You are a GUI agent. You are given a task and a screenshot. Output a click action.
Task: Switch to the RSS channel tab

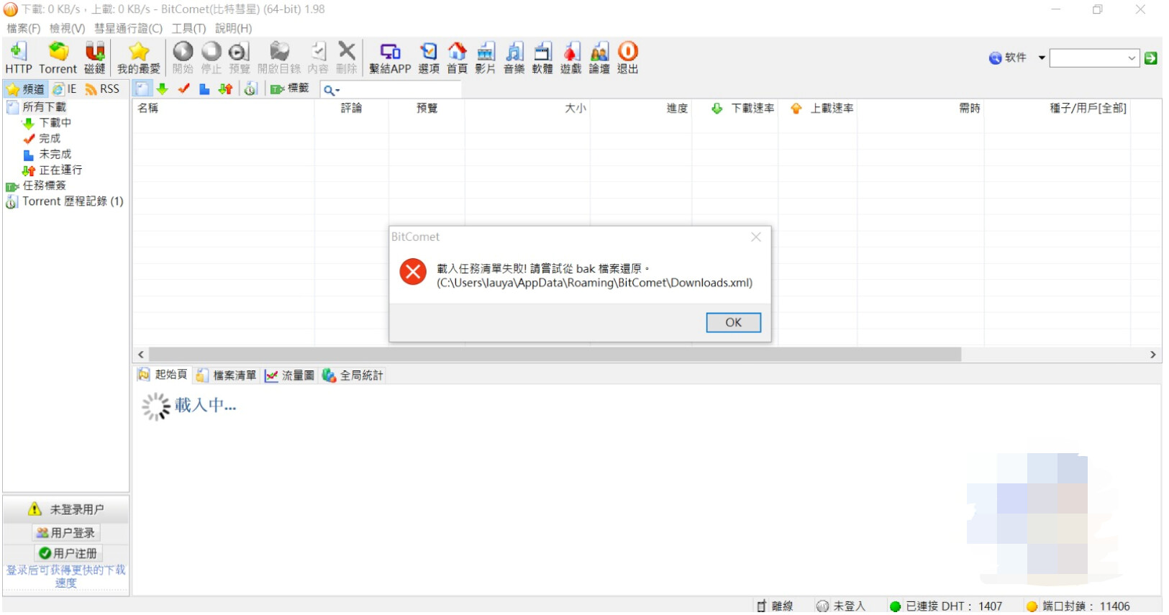[102, 89]
